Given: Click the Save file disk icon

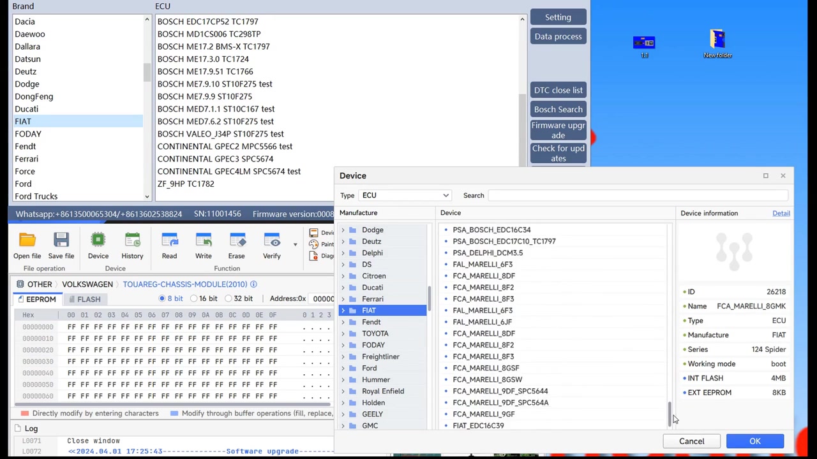Looking at the screenshot, I should pos(61,240).
